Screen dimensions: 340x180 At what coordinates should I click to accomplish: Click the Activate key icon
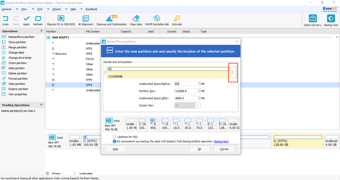[x=177, y=21]
